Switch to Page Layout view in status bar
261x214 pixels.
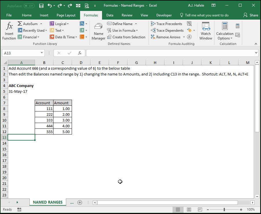tap(189, 209)
